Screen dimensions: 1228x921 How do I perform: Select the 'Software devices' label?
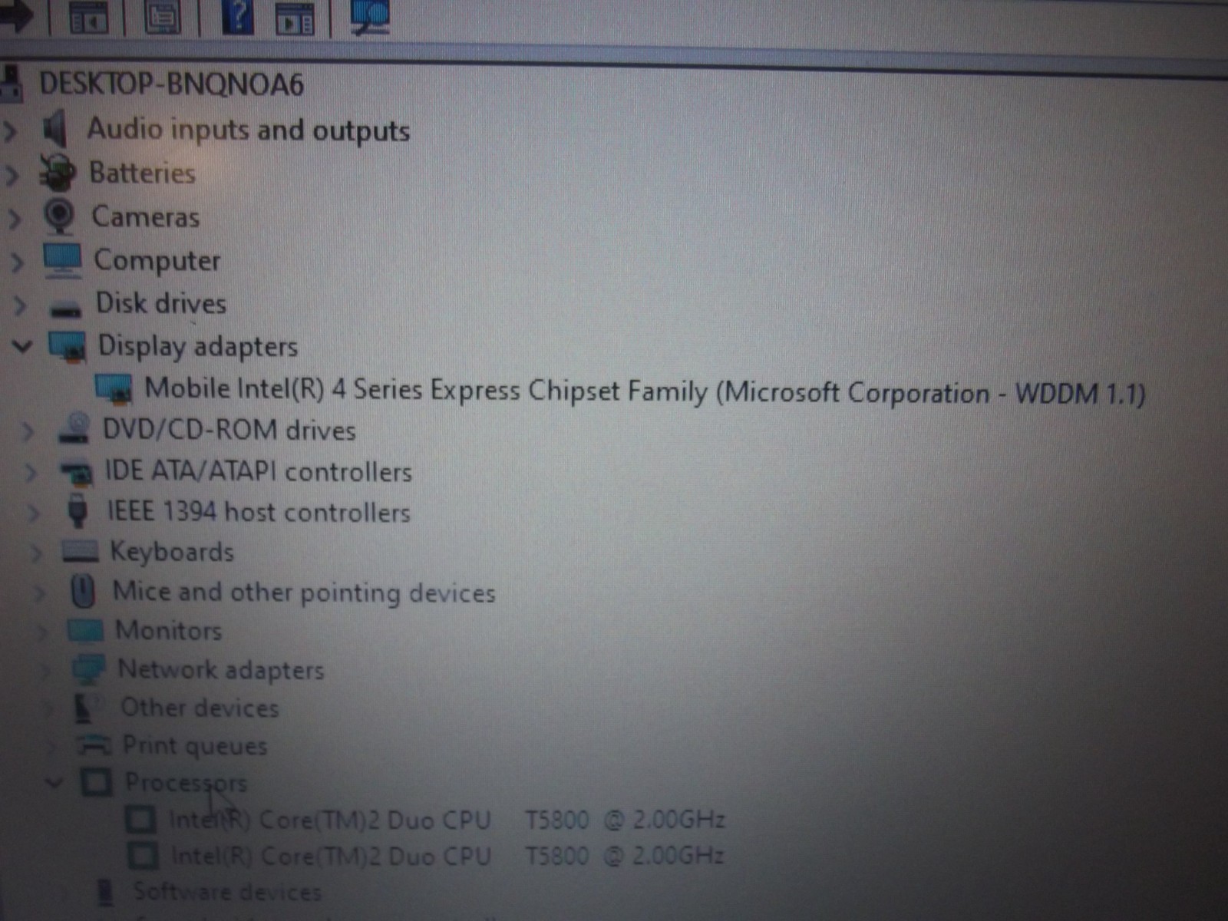click(227, 892)
